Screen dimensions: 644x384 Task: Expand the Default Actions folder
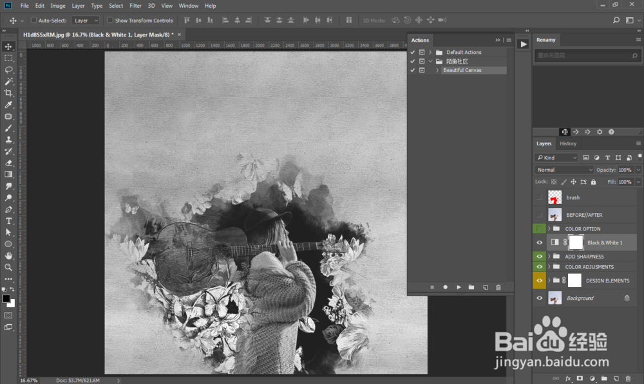[430, 52]
